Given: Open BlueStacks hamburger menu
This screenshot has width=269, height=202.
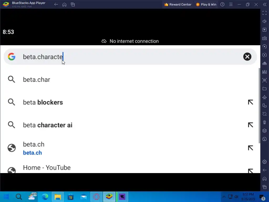Looking at the screenshot, I should [231, 4].
